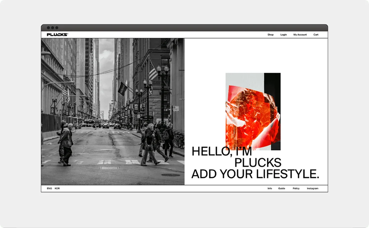The height and width of the screenshot is (228, 369).
Task: Open the Info link in the footer
Action: (270, 188)
